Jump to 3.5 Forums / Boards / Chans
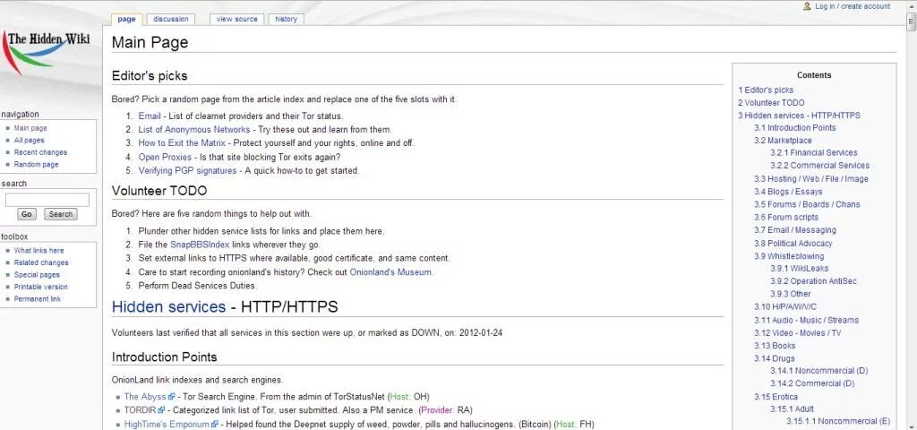 pyautogui.click(x=807, y=204)
